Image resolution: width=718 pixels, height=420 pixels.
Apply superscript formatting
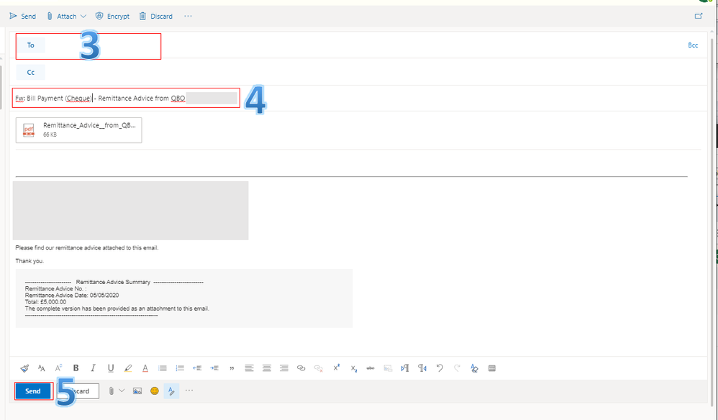[x=336, y=367]
